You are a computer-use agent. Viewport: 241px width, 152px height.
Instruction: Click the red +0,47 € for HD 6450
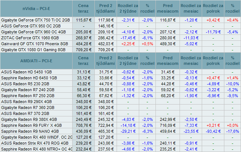coord(213,78)
